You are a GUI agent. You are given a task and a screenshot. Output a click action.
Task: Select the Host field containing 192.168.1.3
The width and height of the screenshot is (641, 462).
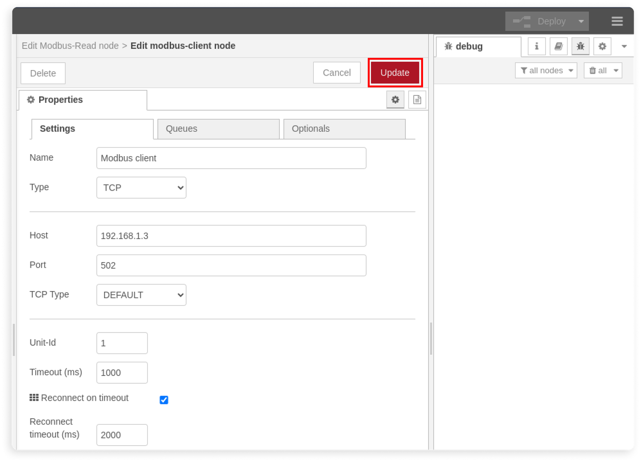pyautogui.click(x=231, y=236)
